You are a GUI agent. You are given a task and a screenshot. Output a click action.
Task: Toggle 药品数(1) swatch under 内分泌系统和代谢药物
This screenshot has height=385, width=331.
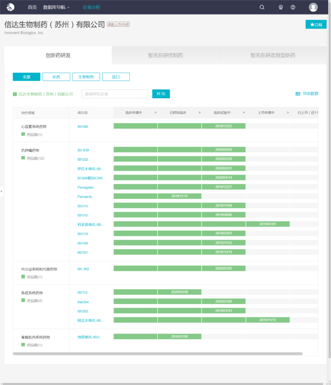pos(23,276)
